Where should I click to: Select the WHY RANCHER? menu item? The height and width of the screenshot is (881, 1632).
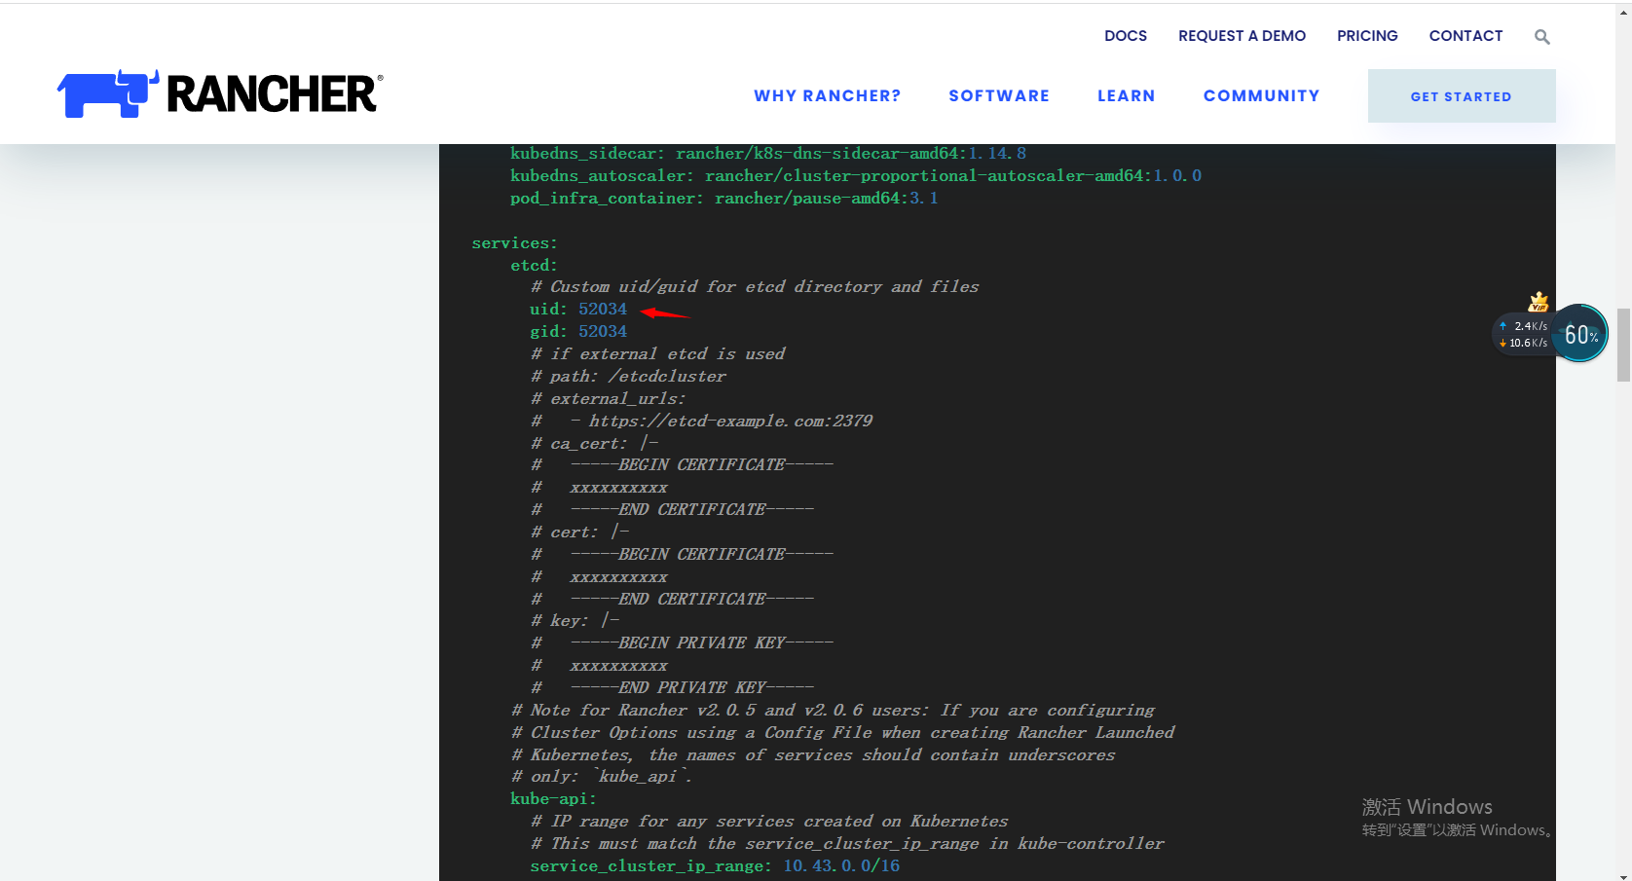pos(828,95)
